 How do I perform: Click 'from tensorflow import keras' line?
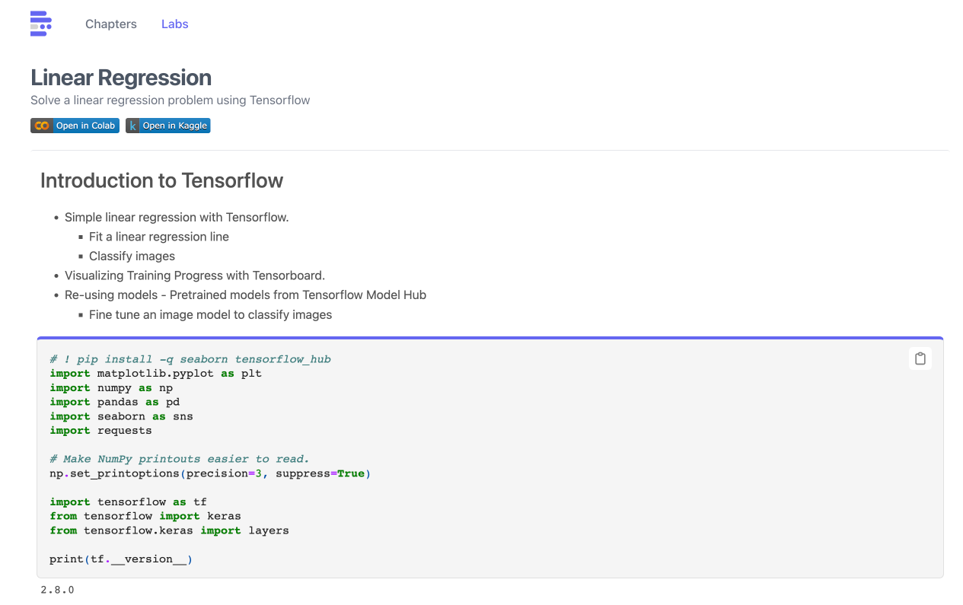[x=145, y=516]
